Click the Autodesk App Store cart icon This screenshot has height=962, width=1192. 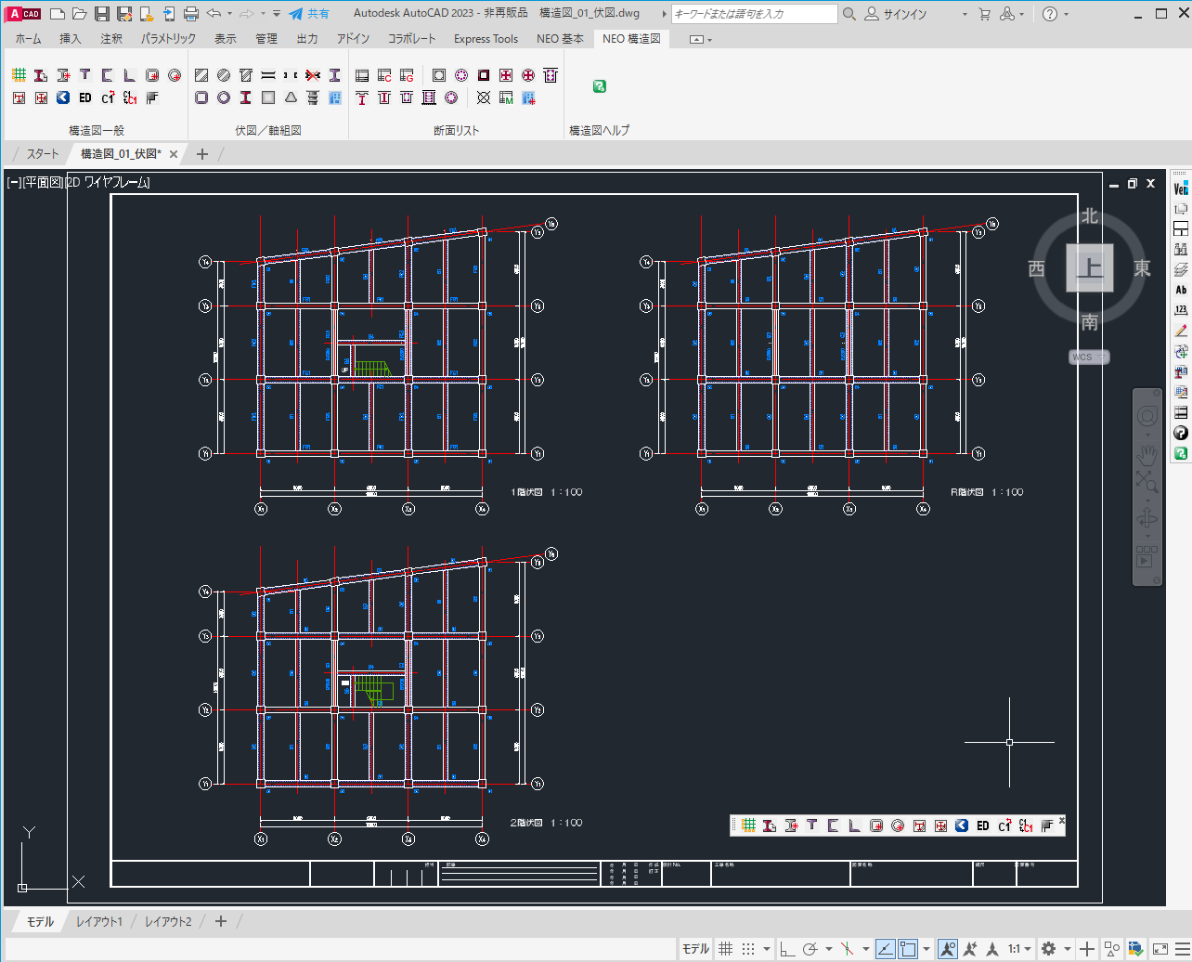985,14
